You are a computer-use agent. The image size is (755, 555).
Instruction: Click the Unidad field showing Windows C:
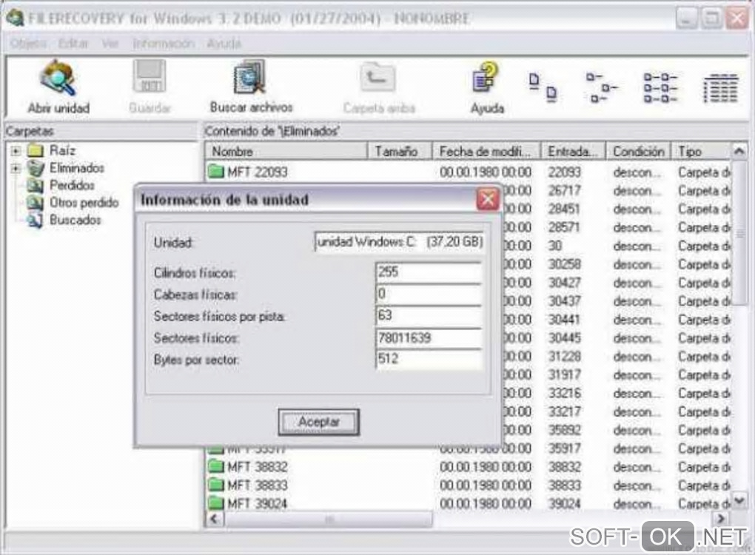tap(399, 242)
